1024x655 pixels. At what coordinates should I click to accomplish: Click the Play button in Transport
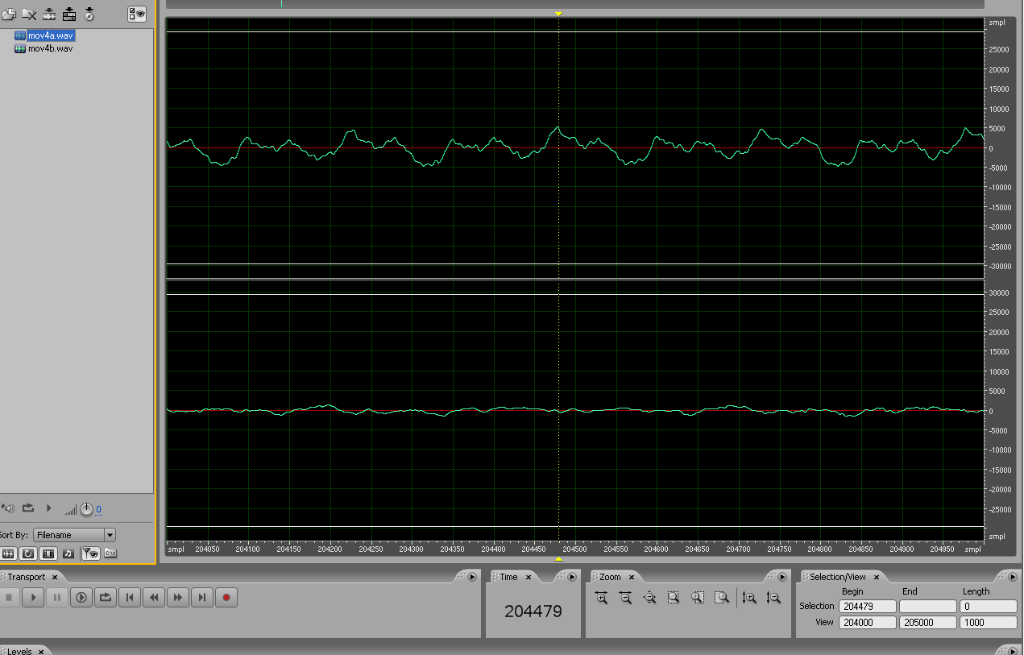[33, 598]
